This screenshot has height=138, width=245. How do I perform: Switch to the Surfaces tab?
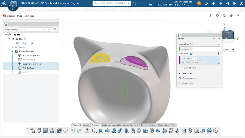(x=106, y=125)
